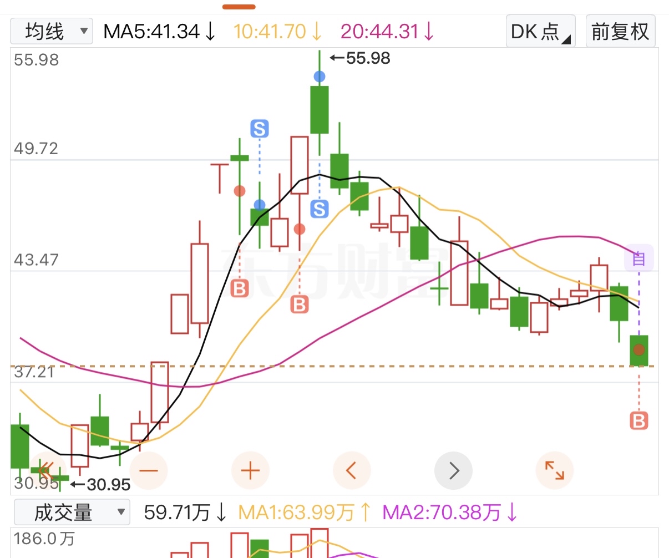Tap the blue S marker above the 49.72 gridline
The image size is (669, 558).
pyautogui.click(x=259, y=129)
